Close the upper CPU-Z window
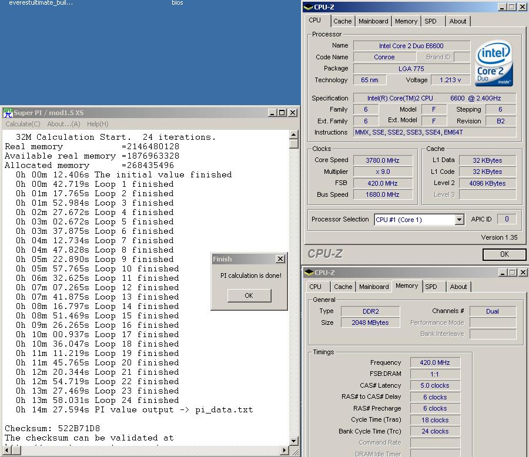Viewport: 529px width, 457px height. [x=523, y=7]
